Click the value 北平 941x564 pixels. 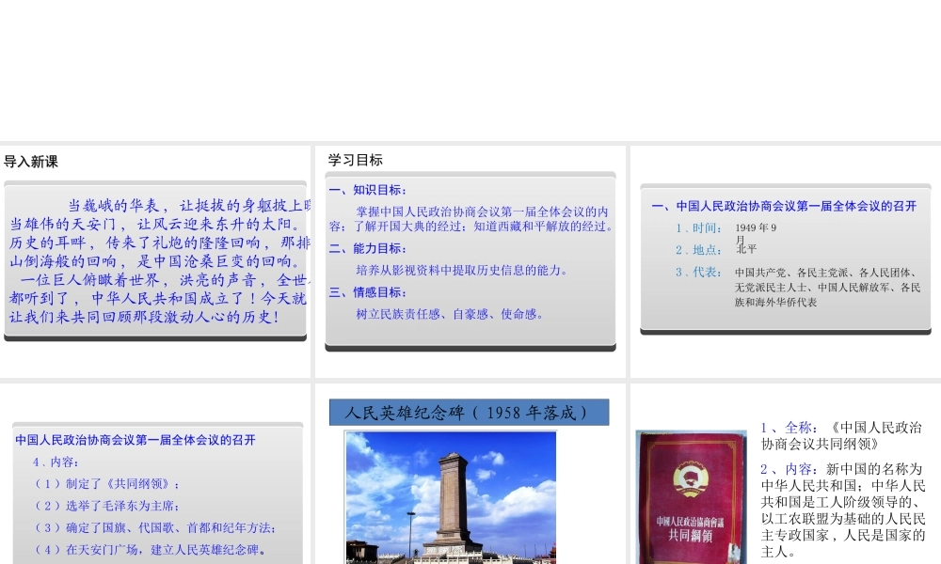click(746, 249)
